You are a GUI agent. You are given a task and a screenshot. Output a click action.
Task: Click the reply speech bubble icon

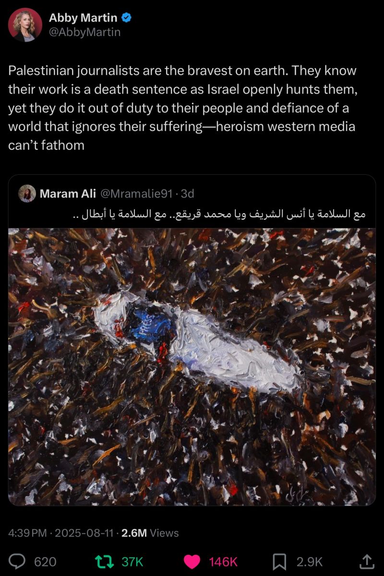click(x=18, y=562)
